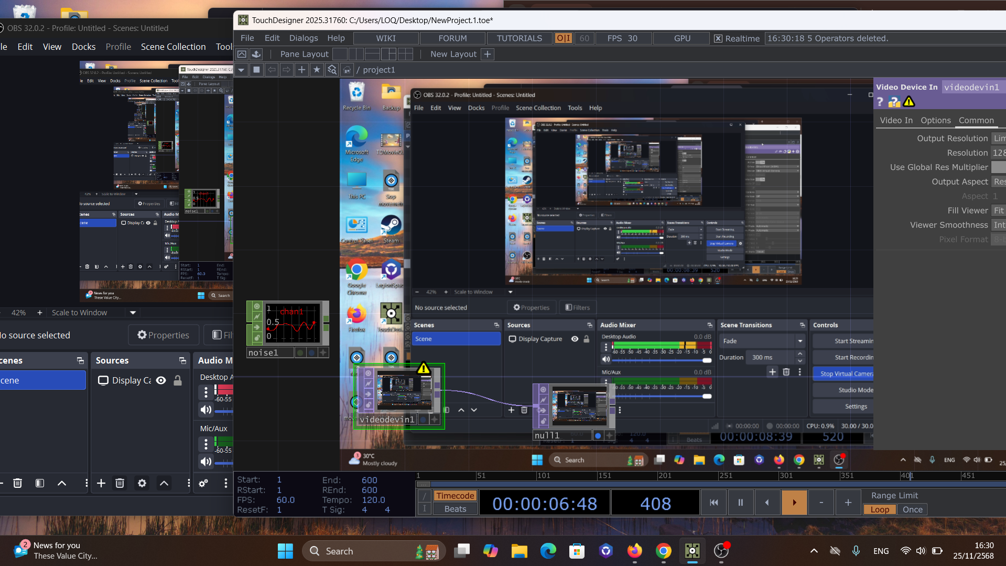Expand the path bar dropdown arrow

[241, 70]
